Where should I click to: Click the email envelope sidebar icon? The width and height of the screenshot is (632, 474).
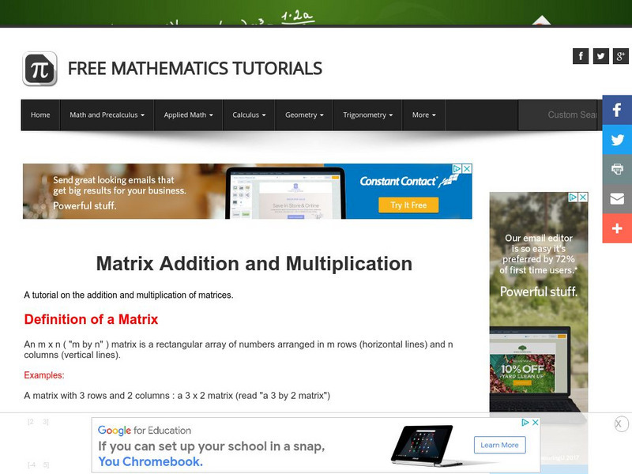click(x=617, y=199)
